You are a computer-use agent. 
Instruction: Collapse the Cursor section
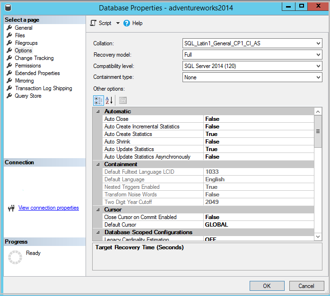98,210
